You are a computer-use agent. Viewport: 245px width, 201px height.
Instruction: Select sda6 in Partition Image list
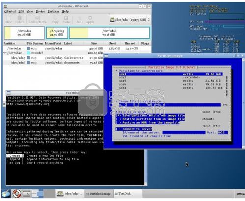point(171,84)
